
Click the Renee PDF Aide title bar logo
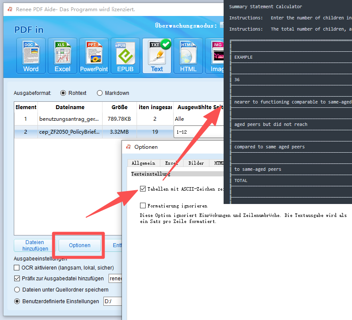pos(9,9)
